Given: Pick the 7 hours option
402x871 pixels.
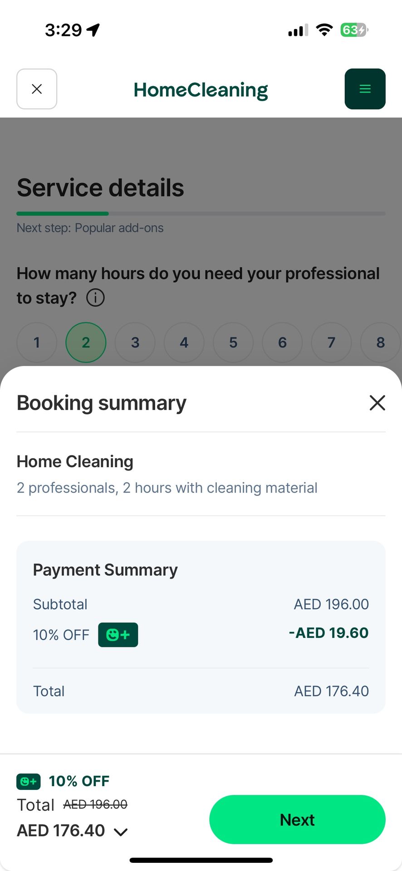Looking at the screenshot, I should (x=331, y=343).
